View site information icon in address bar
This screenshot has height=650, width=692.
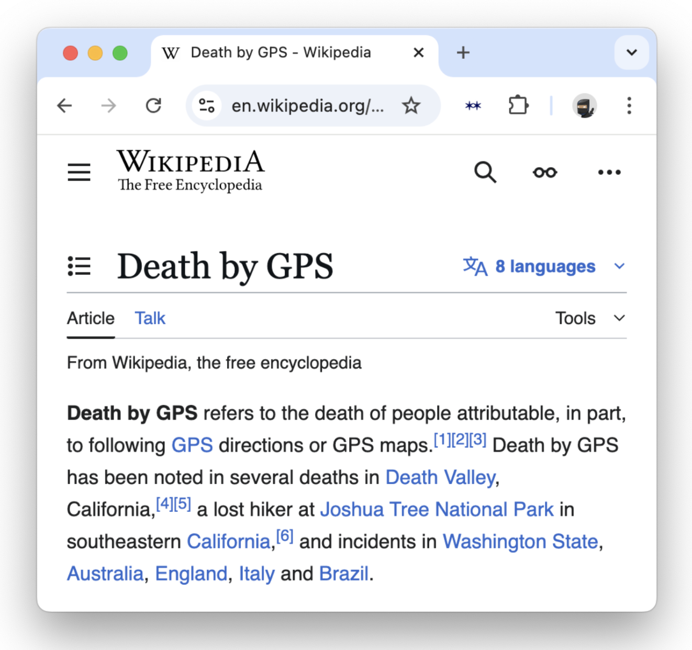tap(207, 106)
